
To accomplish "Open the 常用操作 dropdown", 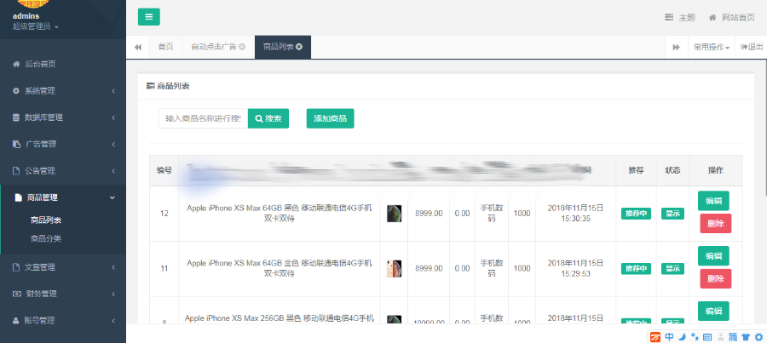I will 712,47.
